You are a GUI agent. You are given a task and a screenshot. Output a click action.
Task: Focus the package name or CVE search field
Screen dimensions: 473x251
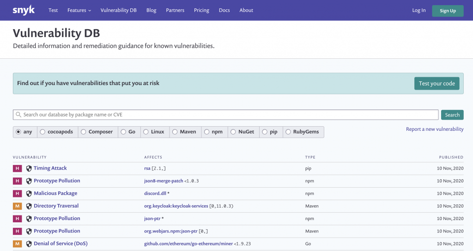tap(225, 115)
